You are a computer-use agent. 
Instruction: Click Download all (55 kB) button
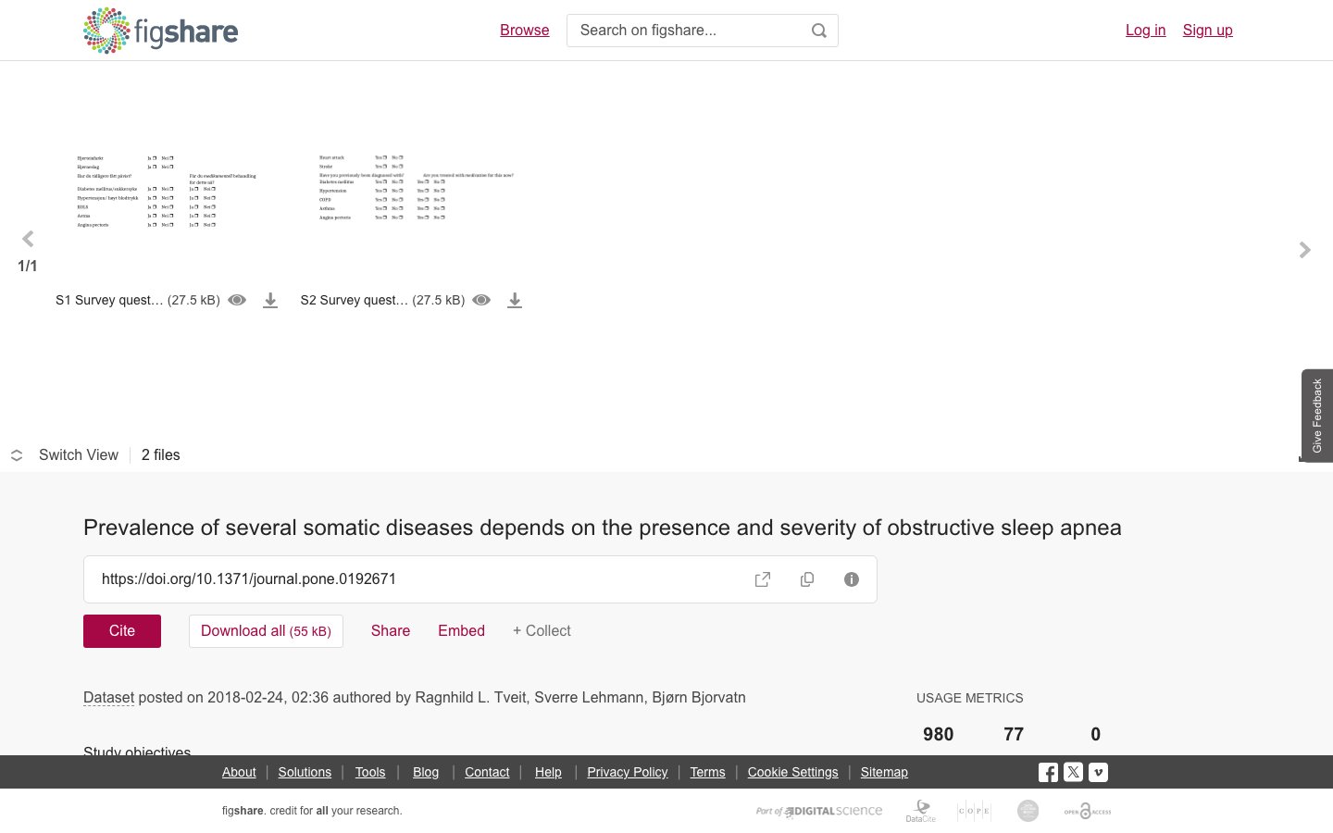coord(266,631)
